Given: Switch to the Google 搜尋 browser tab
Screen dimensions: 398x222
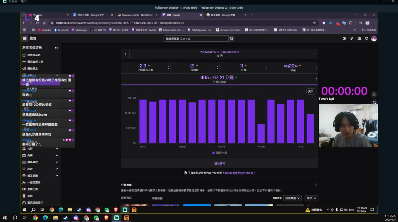Looking at the screenshot, I should 226,15.
